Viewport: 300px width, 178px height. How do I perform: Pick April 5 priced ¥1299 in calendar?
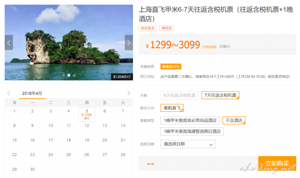[87, 114]
